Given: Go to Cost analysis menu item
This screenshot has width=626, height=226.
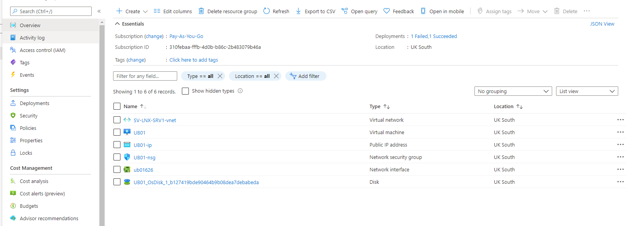Looking at the screenshot, I should [x=34, y=181].
